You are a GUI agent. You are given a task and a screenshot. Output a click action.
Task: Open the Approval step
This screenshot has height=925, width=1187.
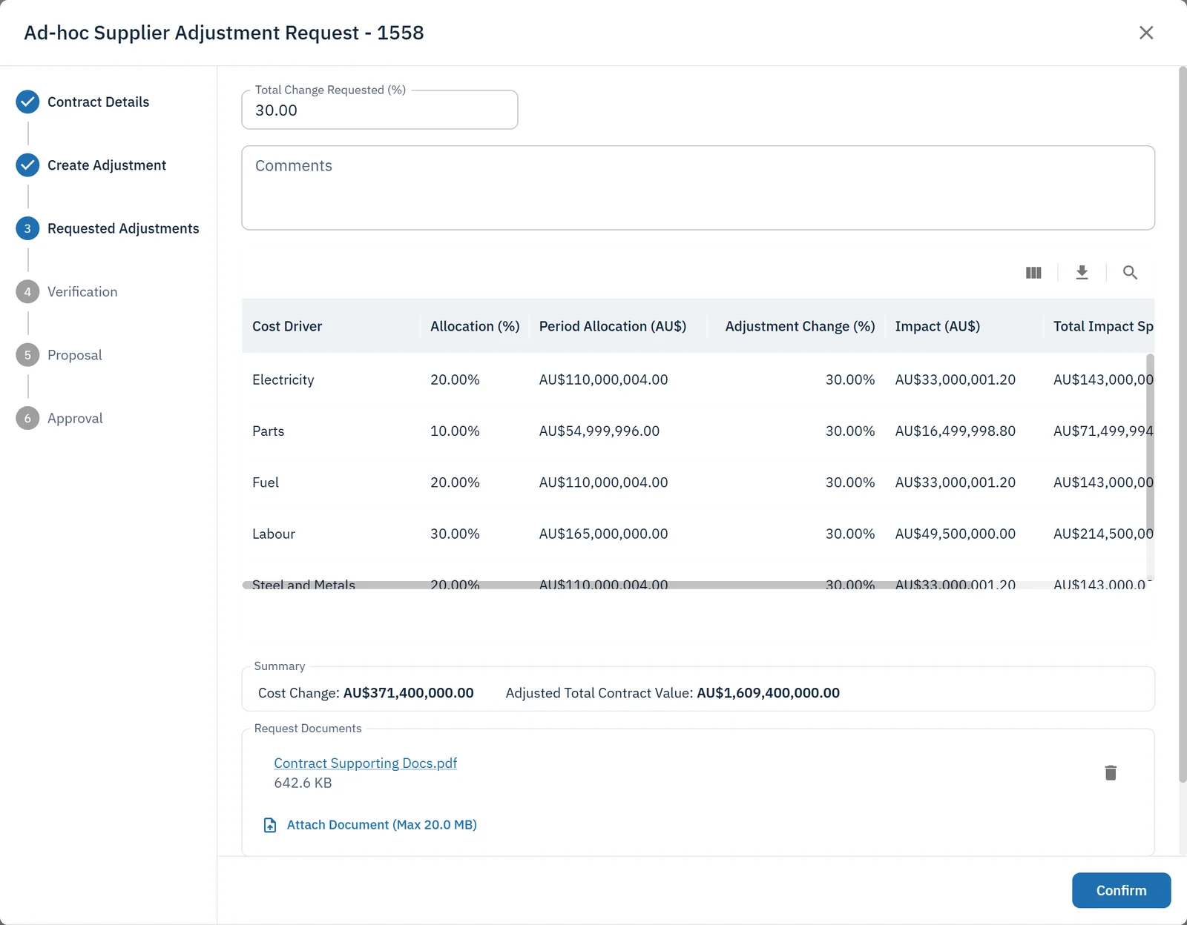coord(59,418)
